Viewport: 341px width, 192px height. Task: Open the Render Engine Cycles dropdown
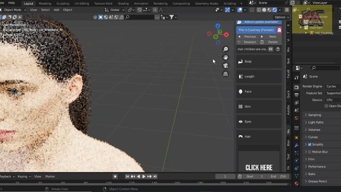tap(333, 86)
